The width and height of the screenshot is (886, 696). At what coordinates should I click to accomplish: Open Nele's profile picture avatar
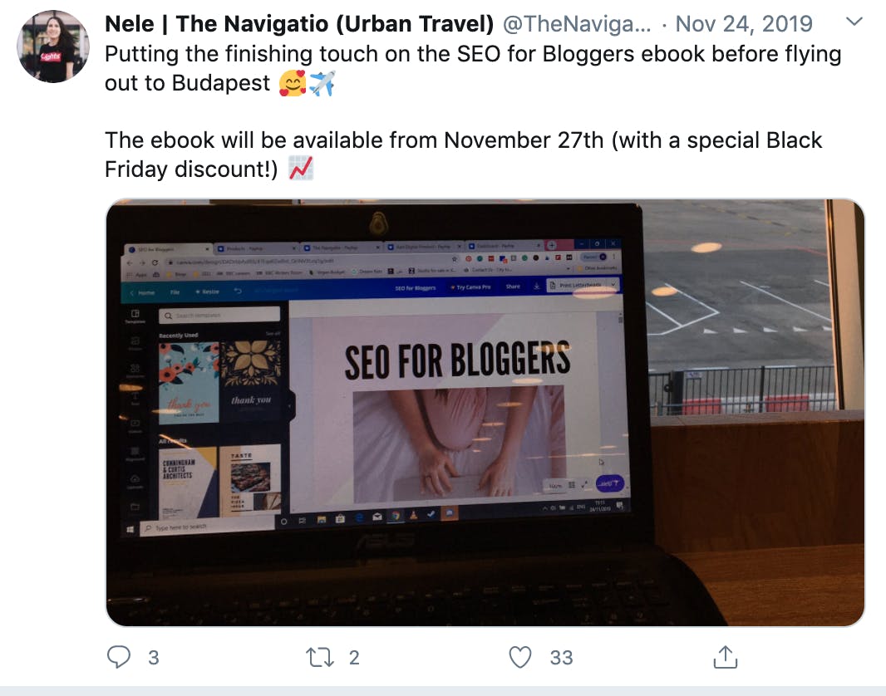53,47
